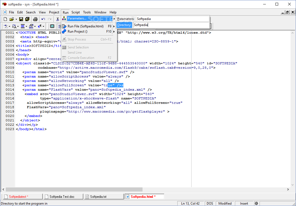The height and width of the screenshot is (206, 296).
Task: Click the Run Project gears icon
Action: click(x=64, y=32)
